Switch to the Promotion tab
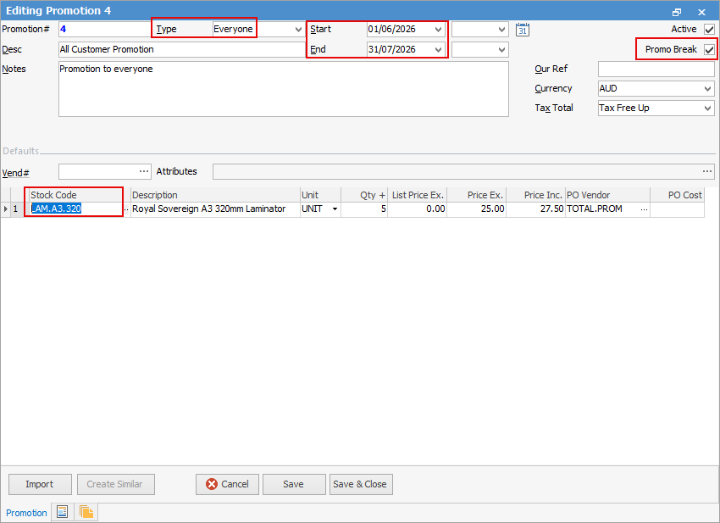This screenshot has width=720, height=523. coord(26,513)
